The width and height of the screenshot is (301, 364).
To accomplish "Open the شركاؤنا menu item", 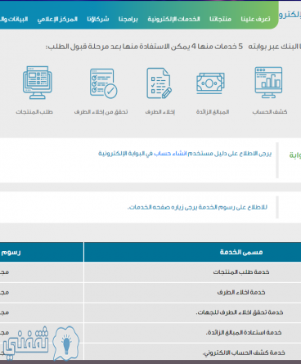I will 98,19.
